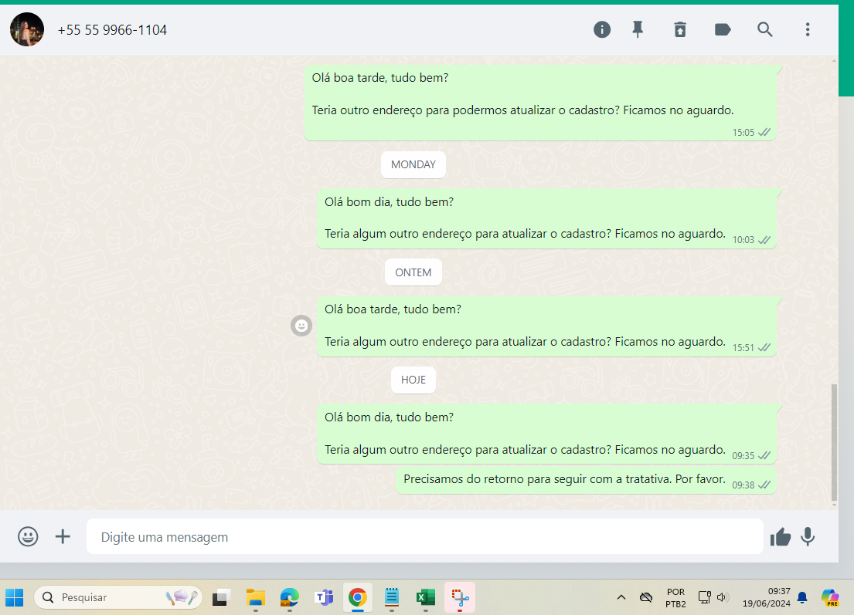This screenshot has height=615, width=854.
Task: Open Microsoft Edge from the taskbar
Action: [x=290, y=597]
